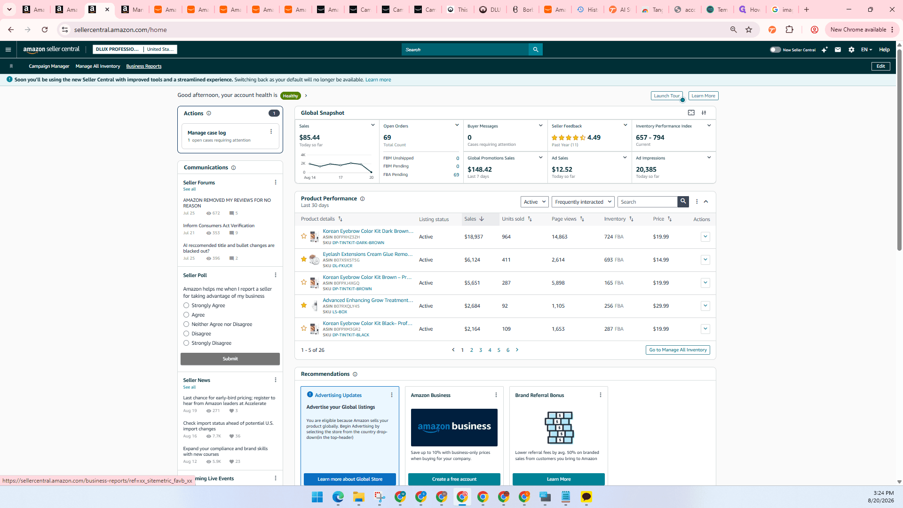Open the settings gear icon in header

(851, 49)
